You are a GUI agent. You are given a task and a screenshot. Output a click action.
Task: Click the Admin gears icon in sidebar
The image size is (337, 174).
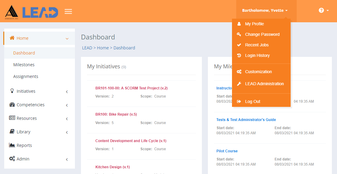12,159
